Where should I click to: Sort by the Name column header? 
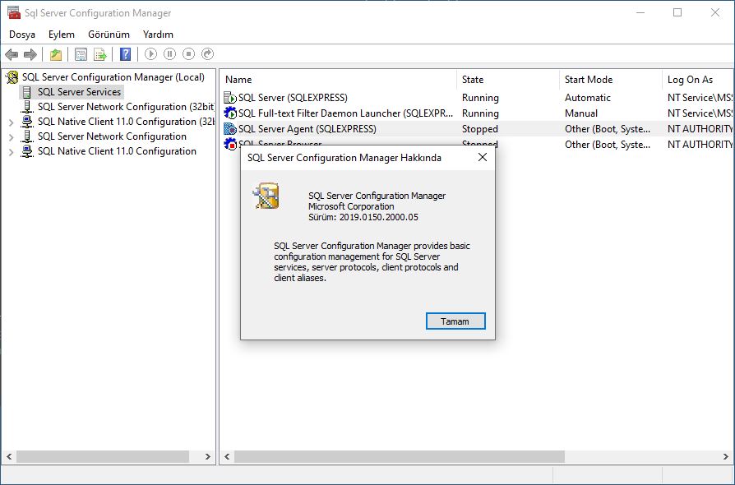[339, 80]
